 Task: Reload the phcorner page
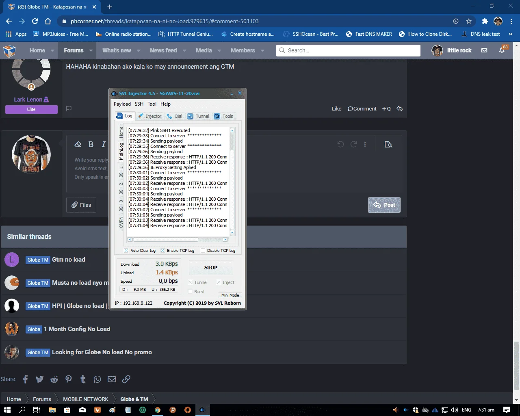(35, 21)
